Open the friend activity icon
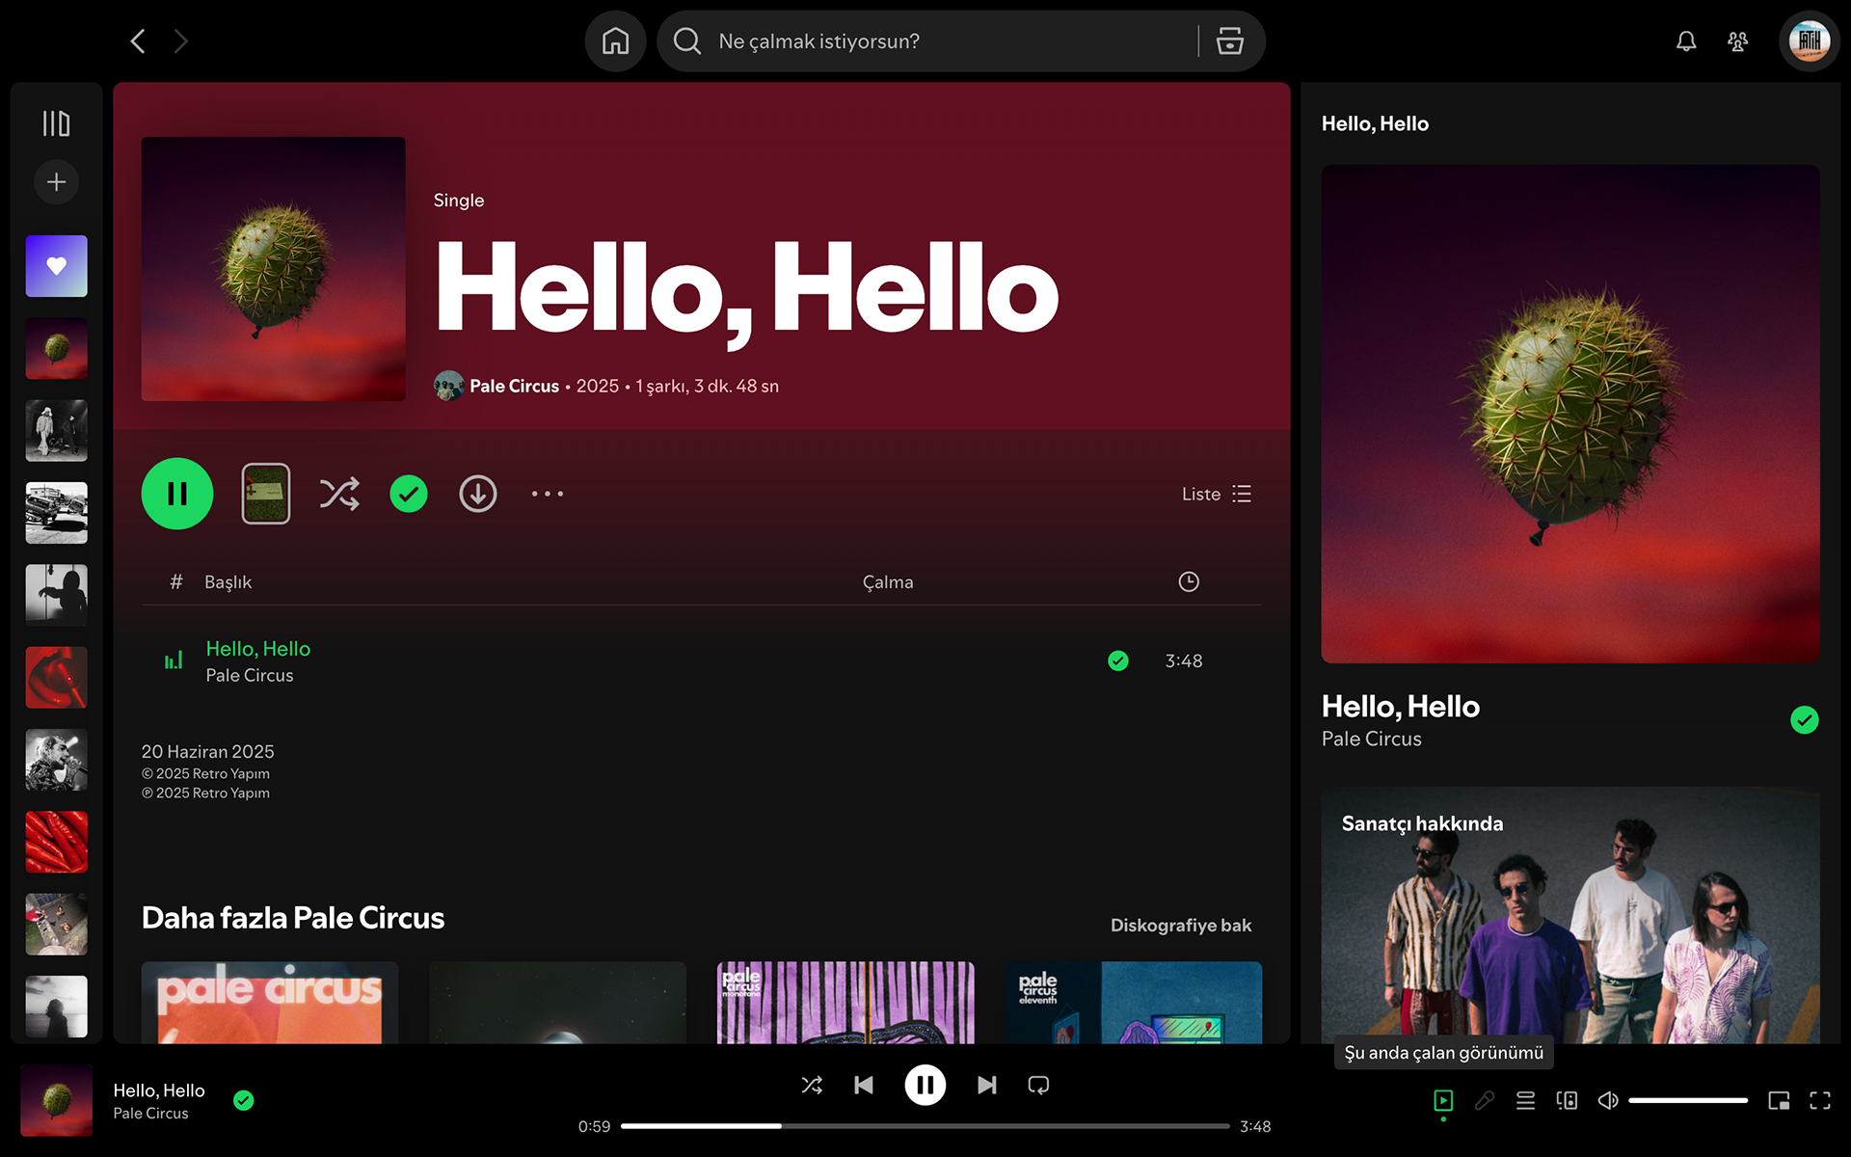Screen dimensions: 1851x1157 pos(1737,41)
